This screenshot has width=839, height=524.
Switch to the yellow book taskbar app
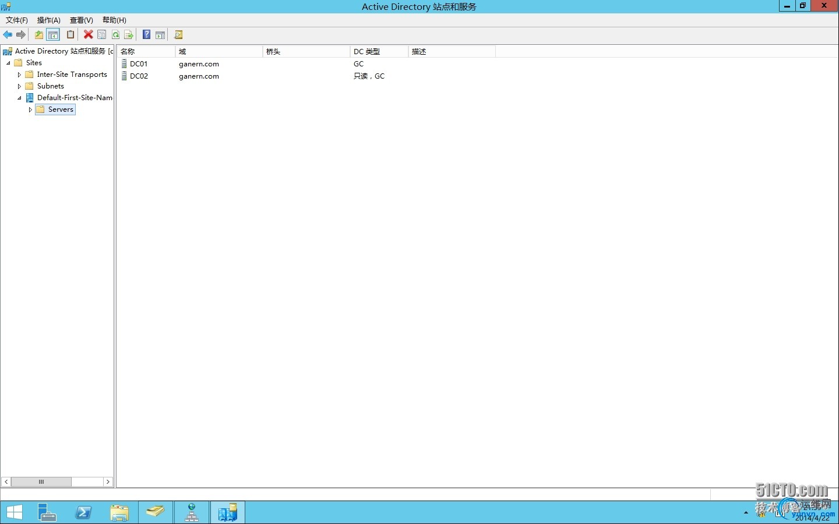click(156, 512)
